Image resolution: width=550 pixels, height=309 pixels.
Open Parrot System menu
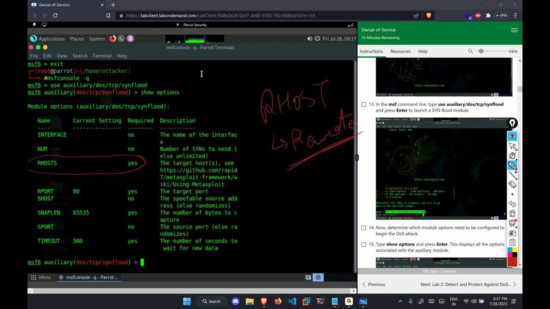click(97, 39)
